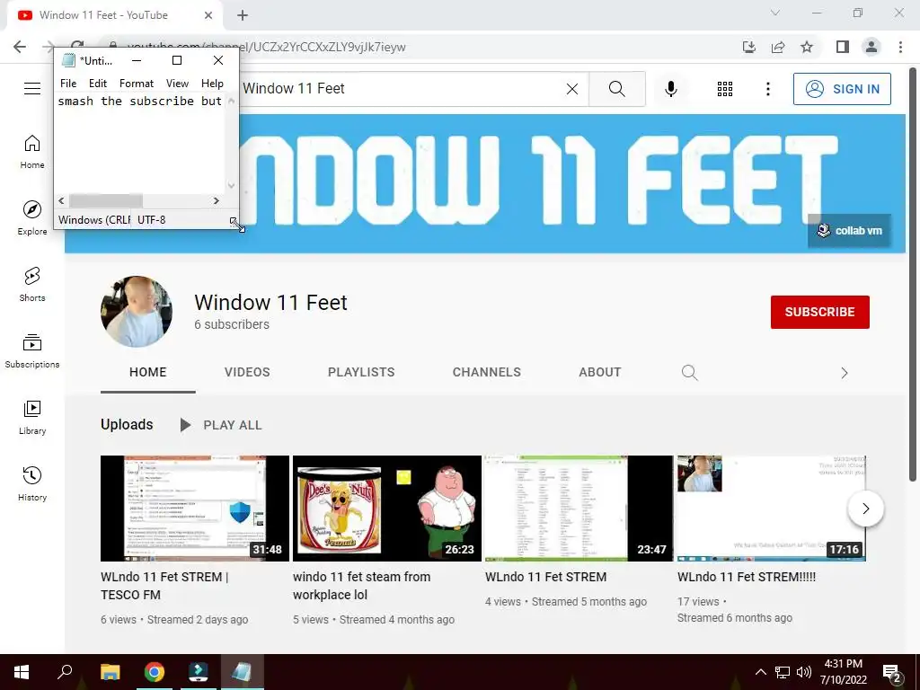Screen dimensions: 920x690
Task: Click Notepad text 'smash the subscribe but'
Action: (x=139, y=101)
